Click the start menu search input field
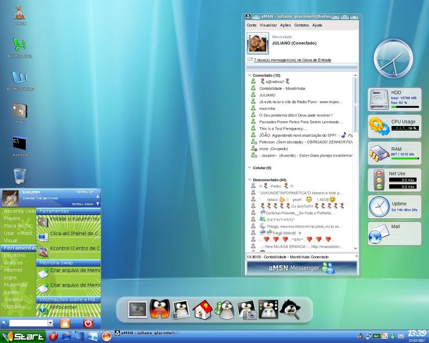429x343 pixels. (x=28, y=323)
